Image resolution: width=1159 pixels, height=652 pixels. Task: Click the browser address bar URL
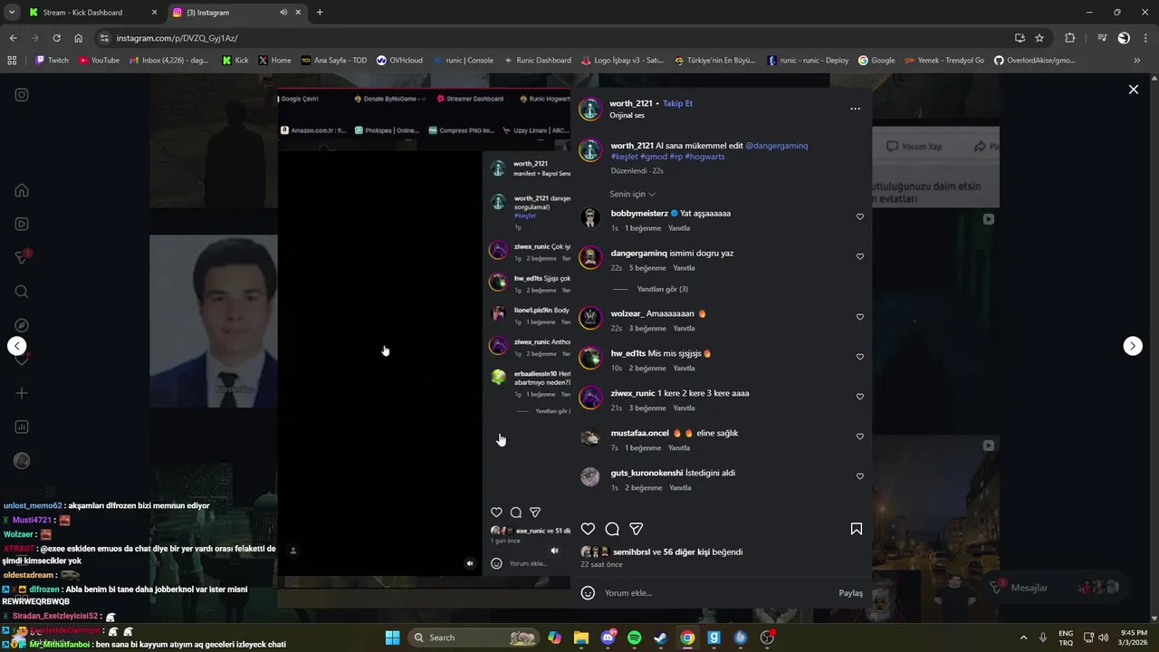pos(177,38)
